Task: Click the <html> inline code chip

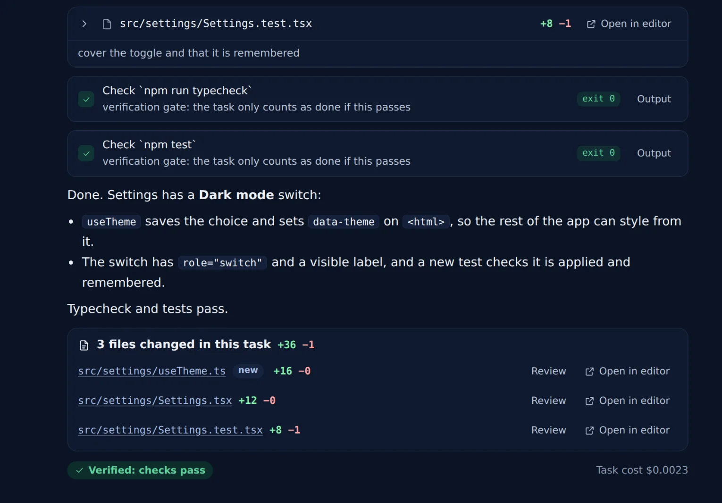Action: click(426, 222)
